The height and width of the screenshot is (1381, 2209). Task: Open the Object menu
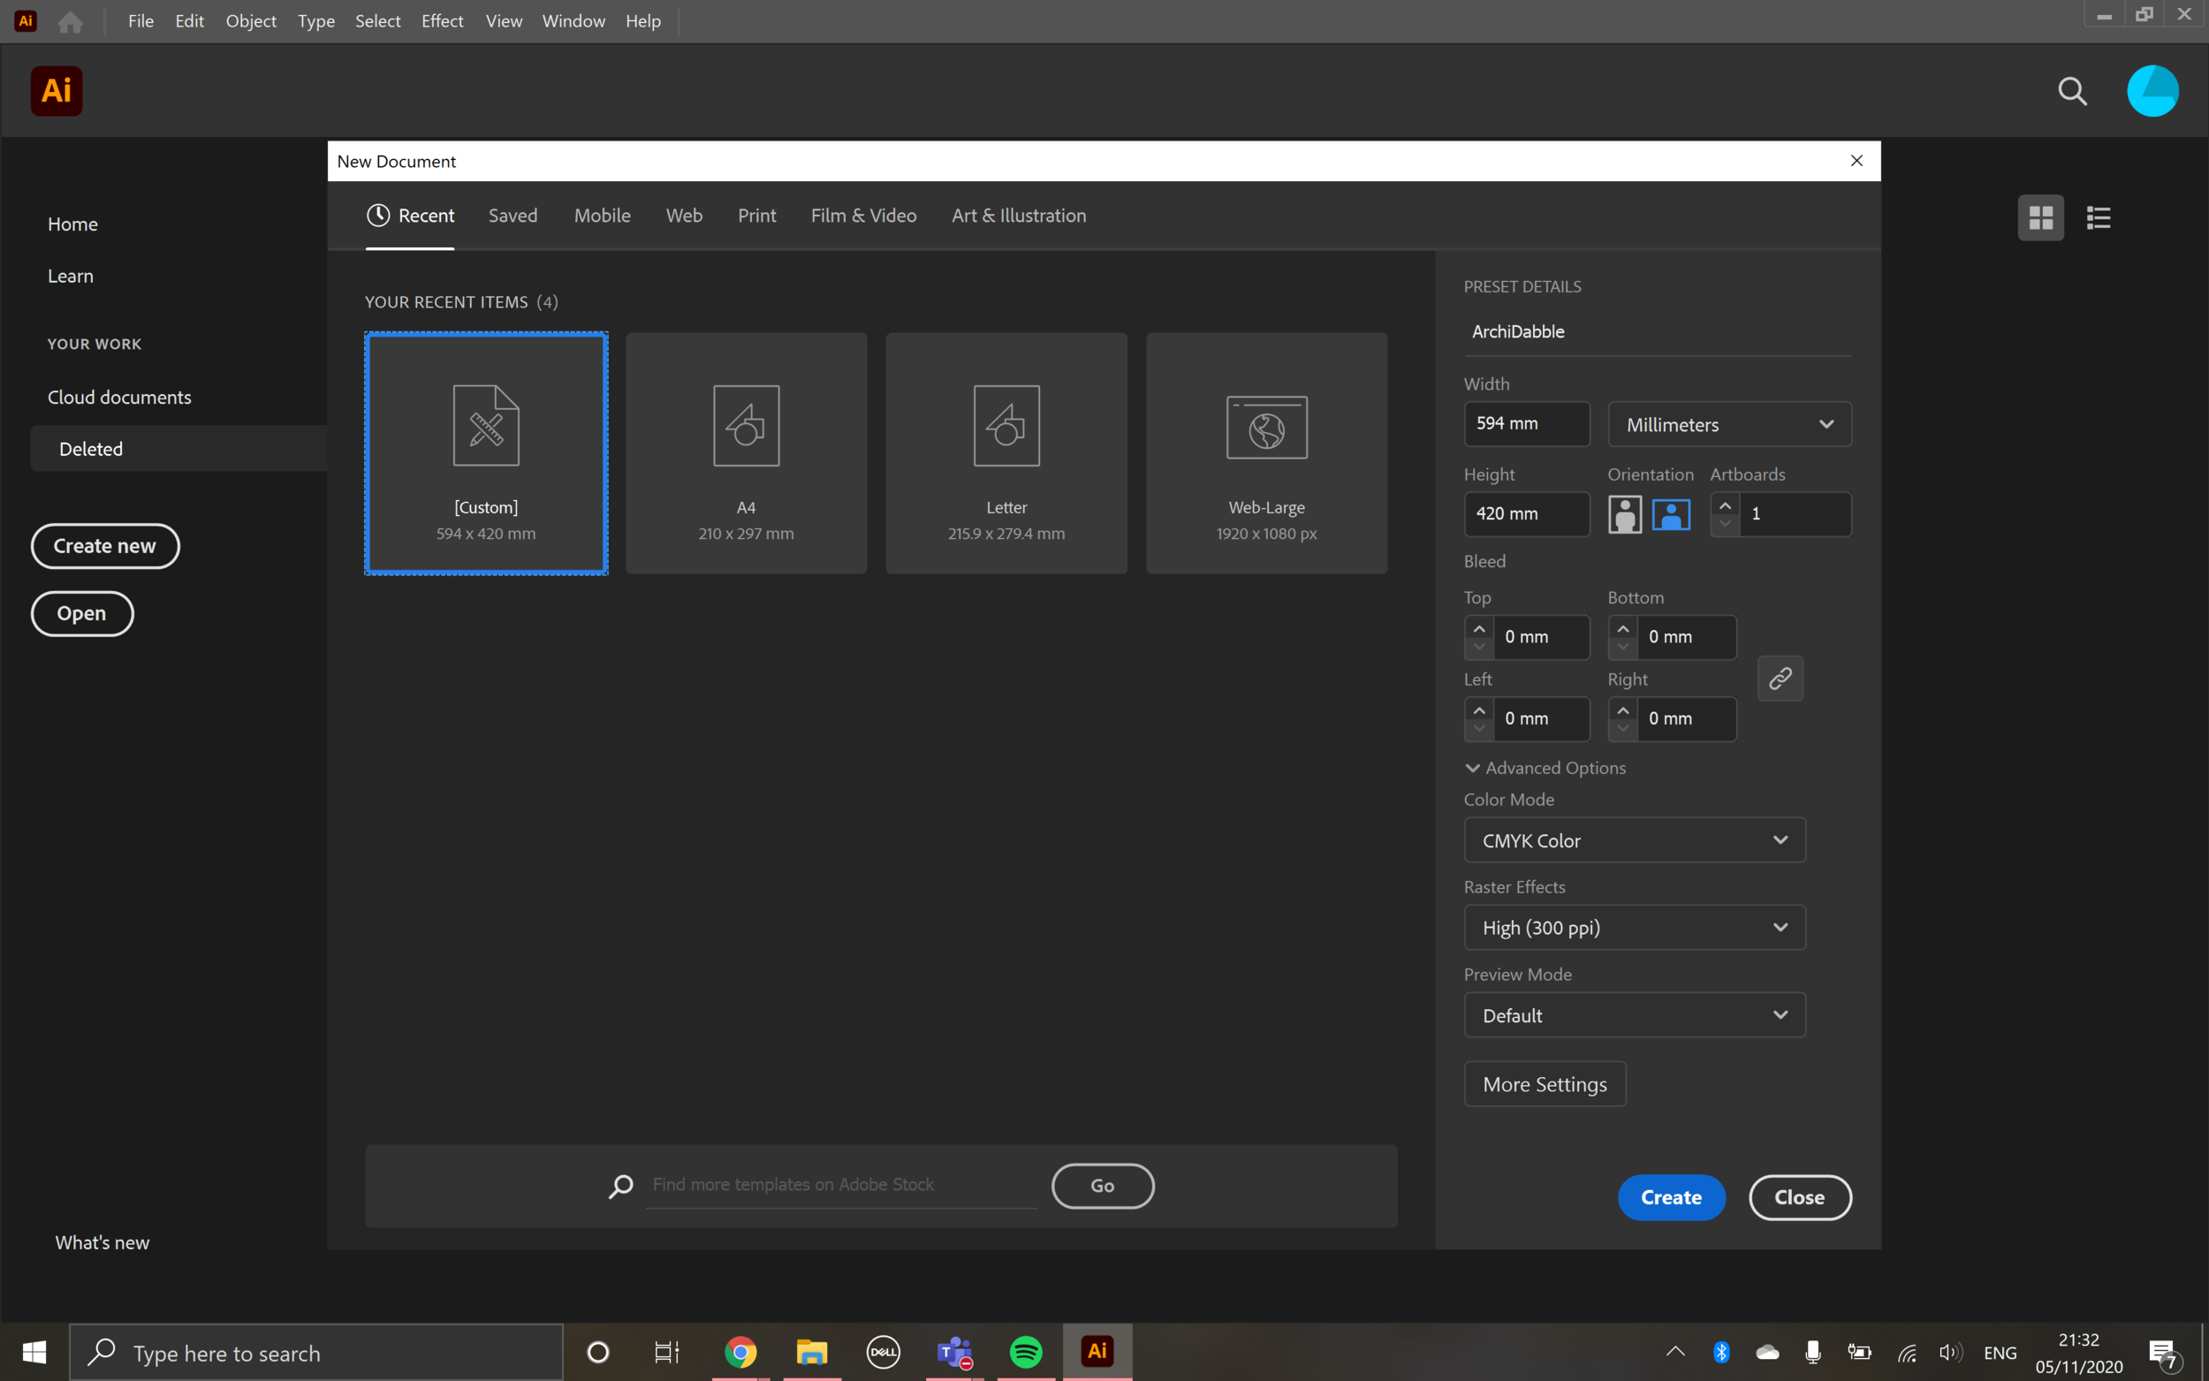coord(251,21)
